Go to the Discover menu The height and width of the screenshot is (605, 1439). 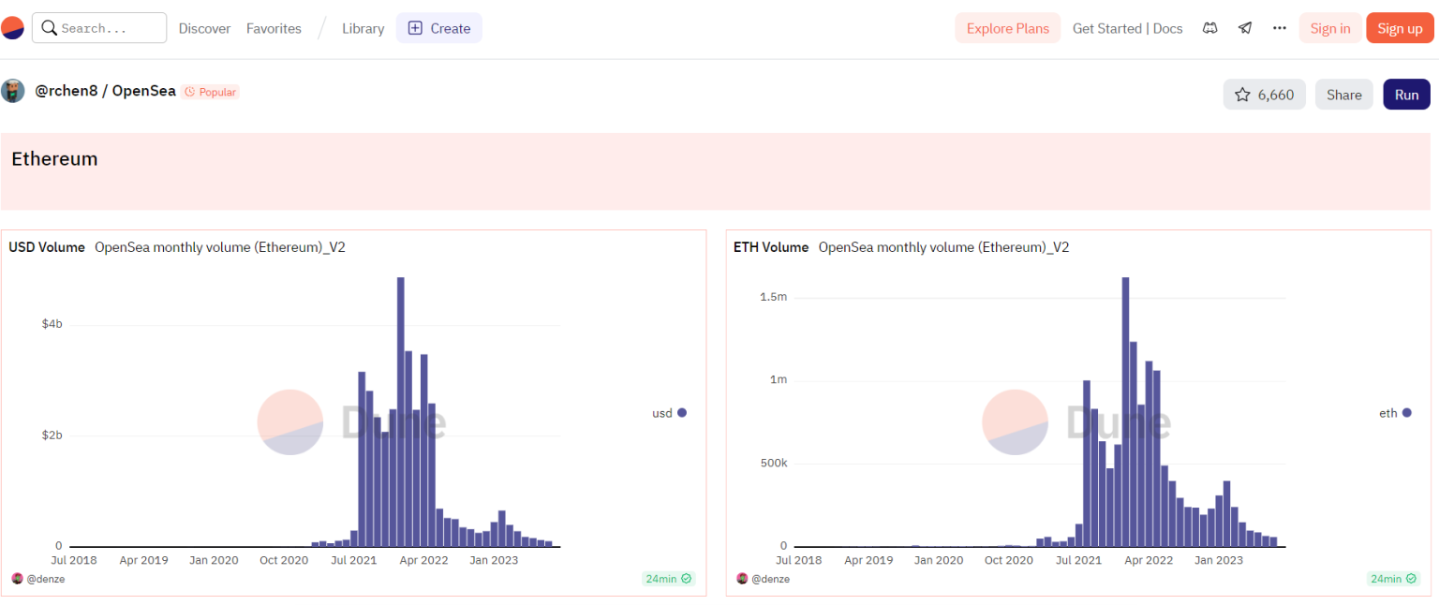pos(204,28)
